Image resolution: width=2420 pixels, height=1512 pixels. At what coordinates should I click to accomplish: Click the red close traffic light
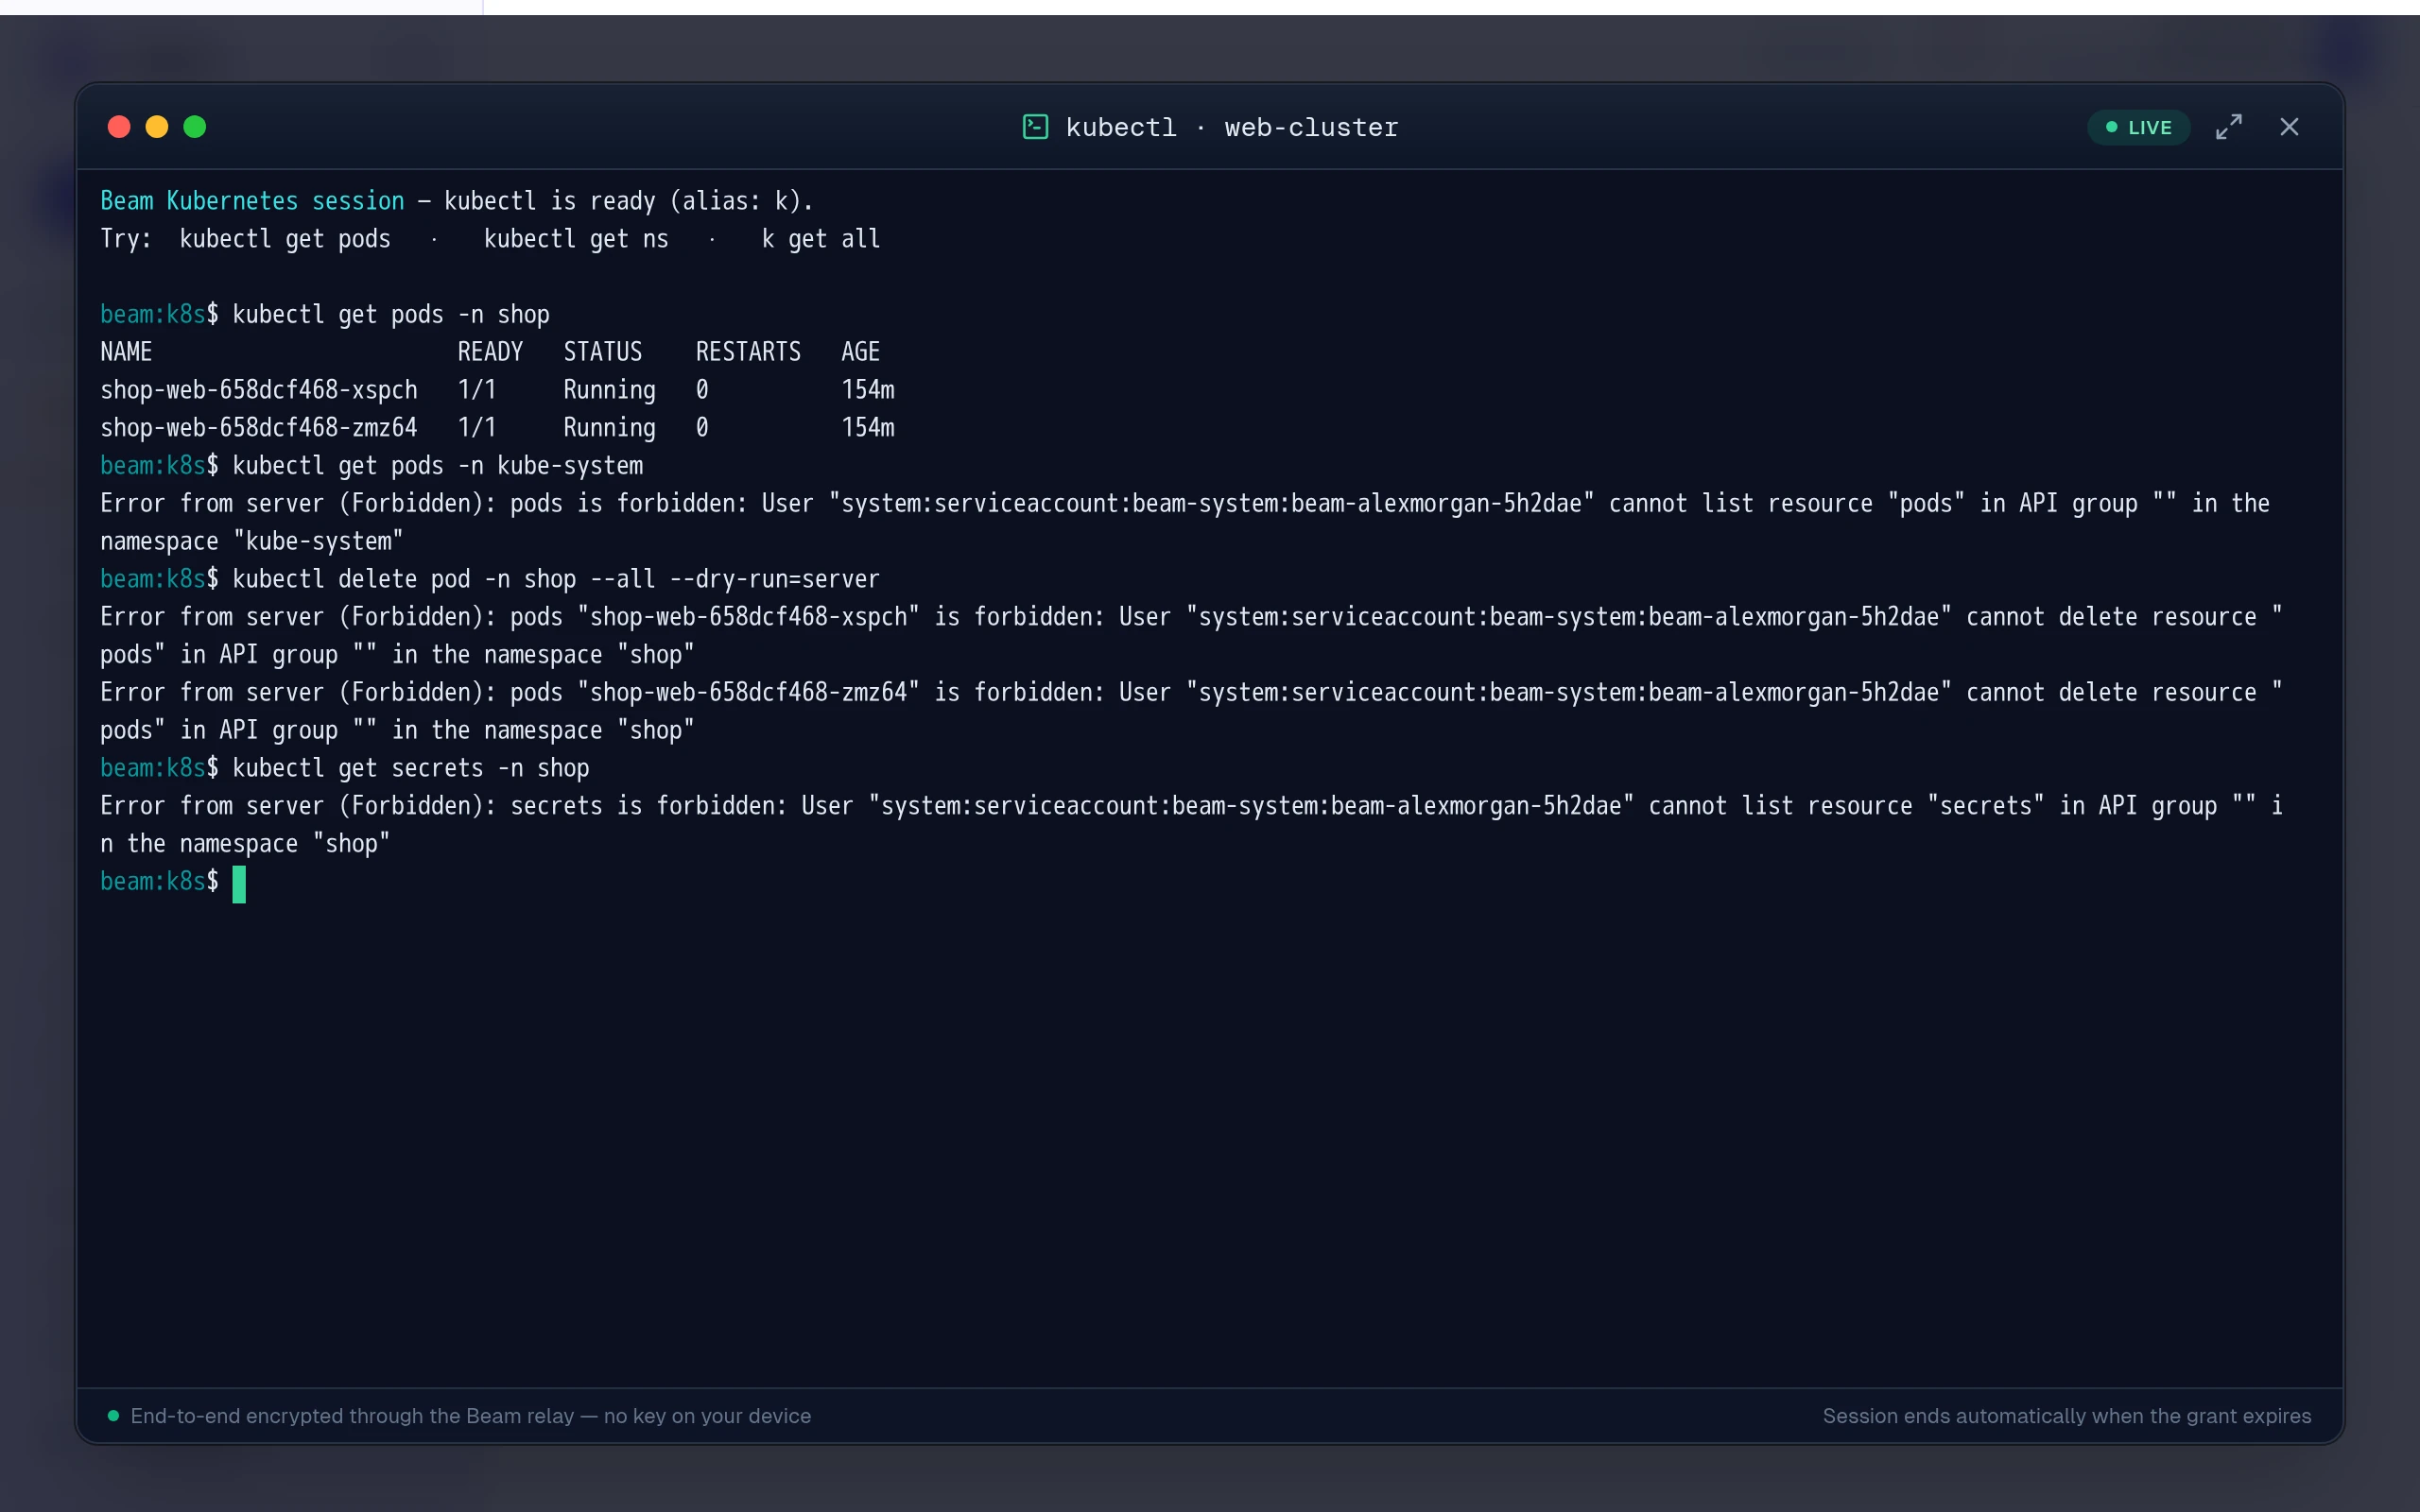(119, 127)
